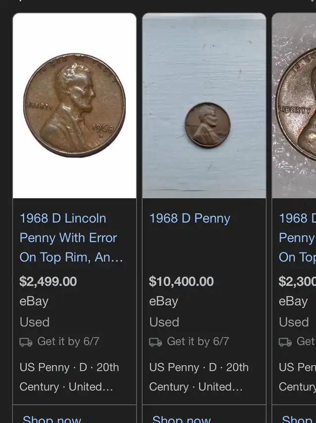
Task: Open the "1968 D Penny" listing title
Action: (190, 218)
